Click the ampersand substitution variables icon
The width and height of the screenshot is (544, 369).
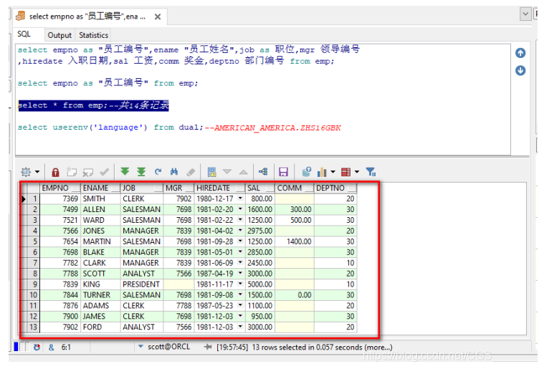point(51,347)
